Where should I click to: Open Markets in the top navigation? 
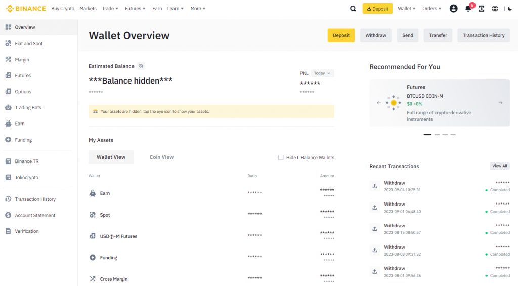[x=88, y=9]
